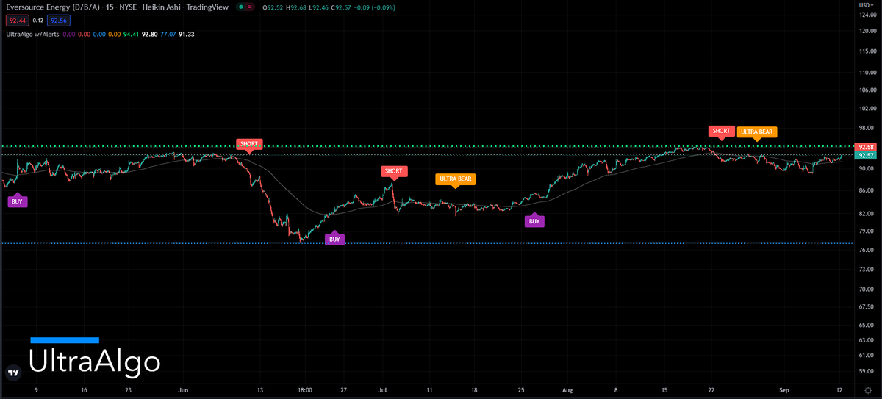Click the Aug label on the time axis
The image size is (882, 399).
coord(566,391)
